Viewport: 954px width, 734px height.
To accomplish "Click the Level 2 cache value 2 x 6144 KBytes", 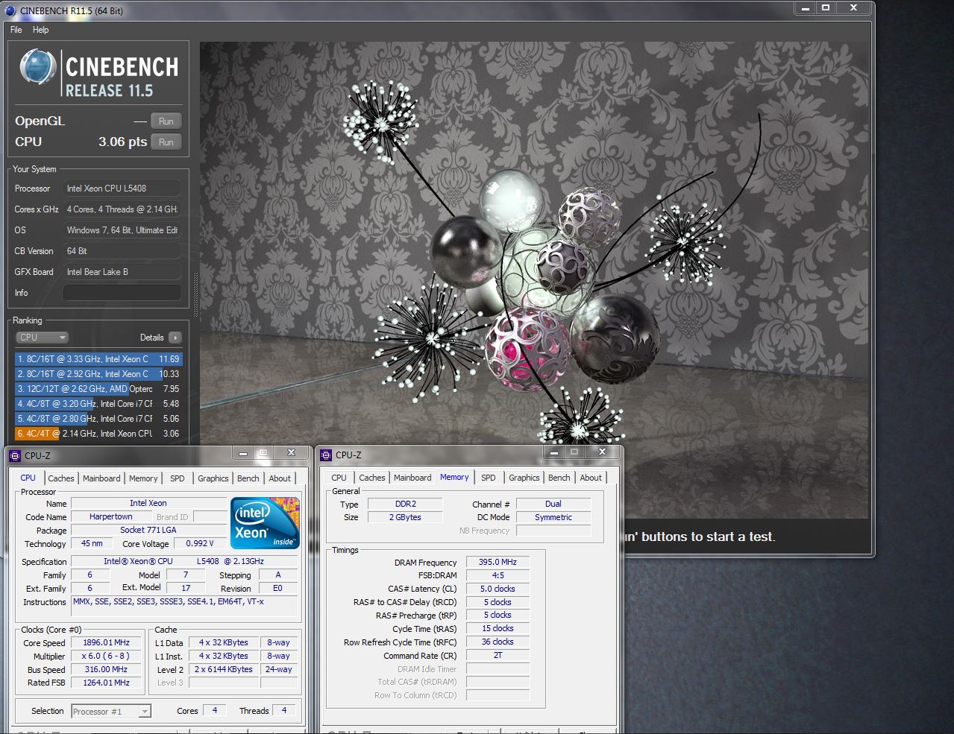I will pyautogui.click(x=224, y=669).
